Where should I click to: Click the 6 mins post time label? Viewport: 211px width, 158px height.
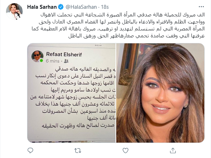[53, 61]
